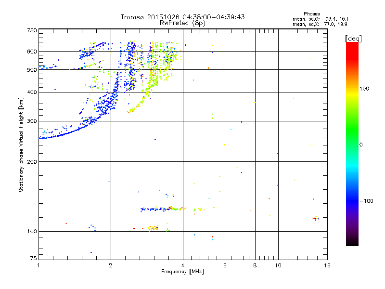Click the frequency axis tick label "8"
Viewport: 385px width, 289px height.
pyautogui.click(x=255, y=265)
